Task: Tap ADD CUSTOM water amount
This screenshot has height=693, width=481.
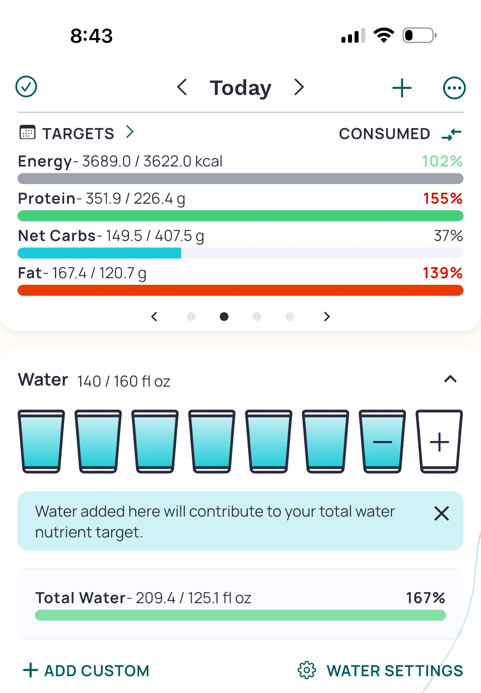Action: point(86,671)
